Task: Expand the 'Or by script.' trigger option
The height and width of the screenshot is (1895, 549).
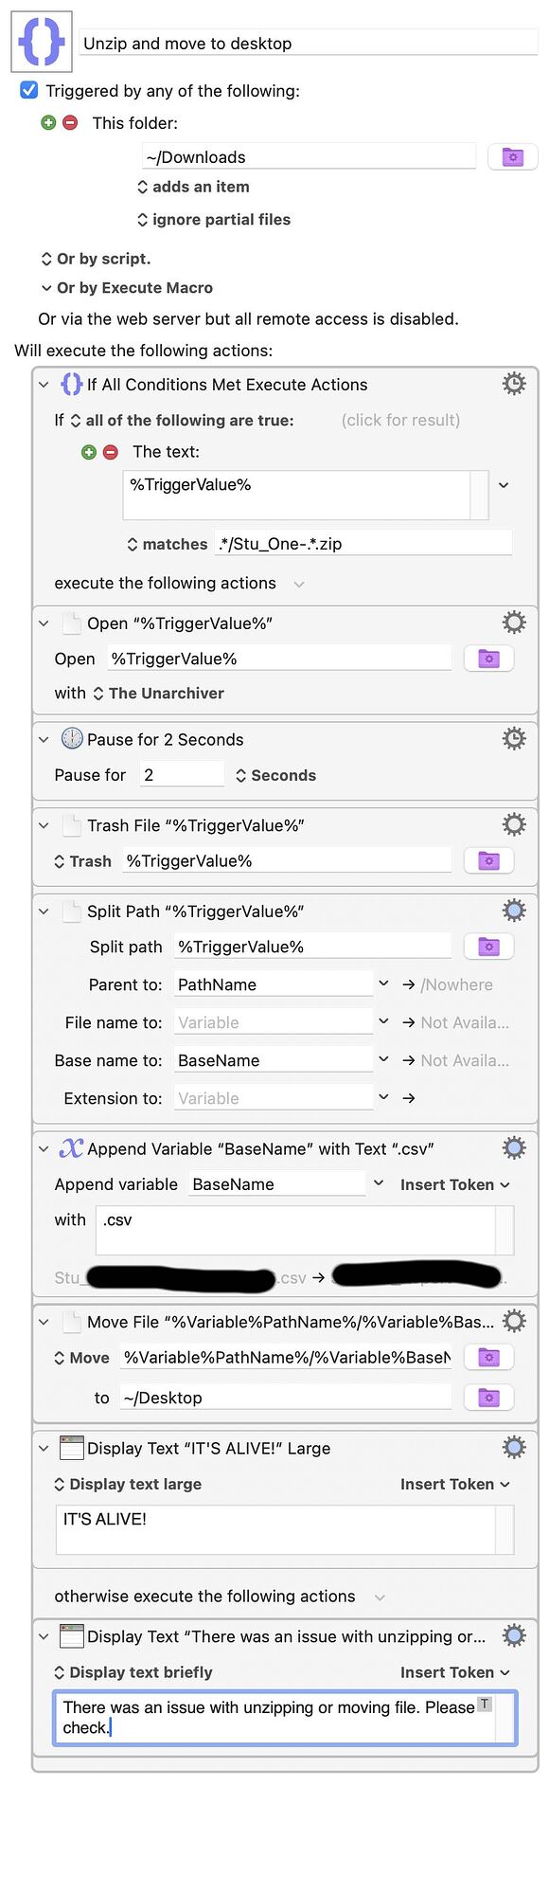Action: pyautogui.click(x=96, y=259)
